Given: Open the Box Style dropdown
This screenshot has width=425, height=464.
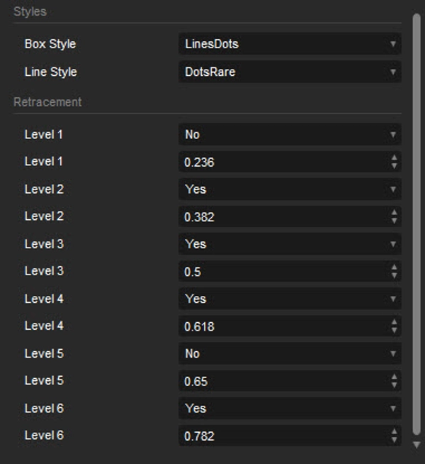Looking at the screenshot, I should coord(289,44).
